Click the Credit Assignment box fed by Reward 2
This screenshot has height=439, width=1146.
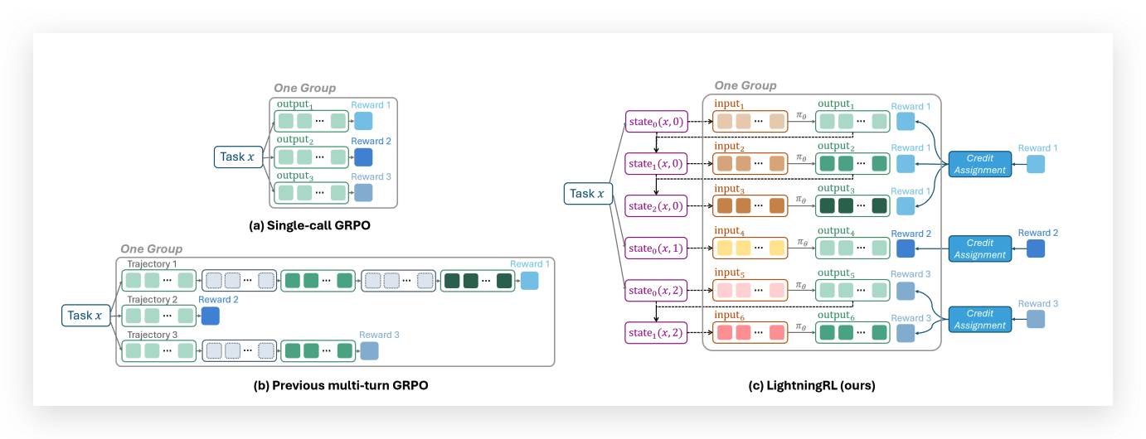[979, 248]
